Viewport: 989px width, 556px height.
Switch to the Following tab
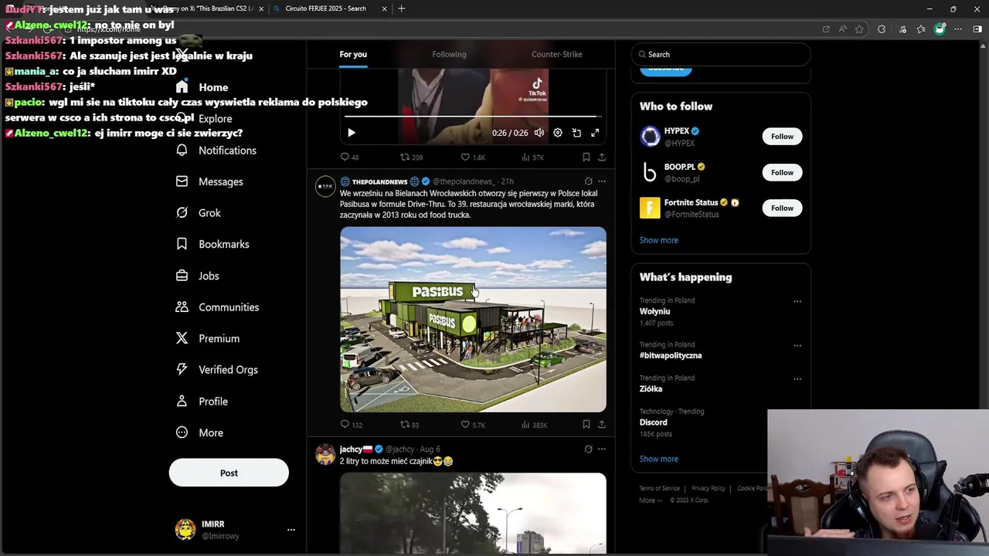click(449, 54)
